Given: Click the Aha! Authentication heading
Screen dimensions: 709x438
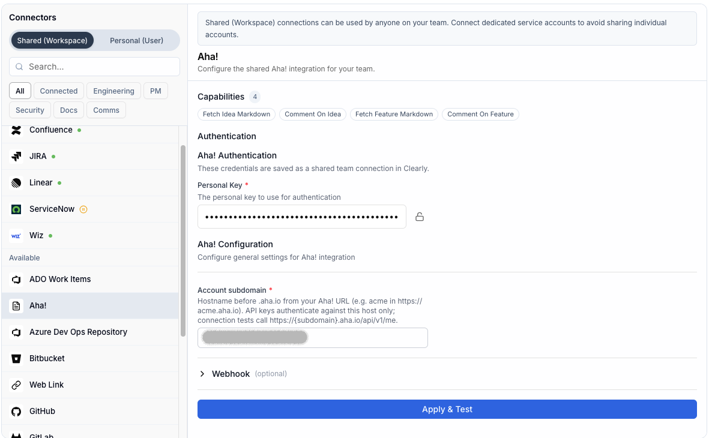Looking at the screenshot, I should pyautogui.click(x=237, y=155).
